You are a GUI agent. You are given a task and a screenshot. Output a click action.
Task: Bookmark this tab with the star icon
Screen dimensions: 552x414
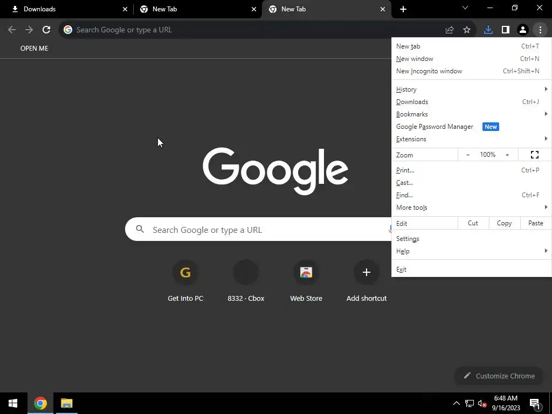click(467, 30)
